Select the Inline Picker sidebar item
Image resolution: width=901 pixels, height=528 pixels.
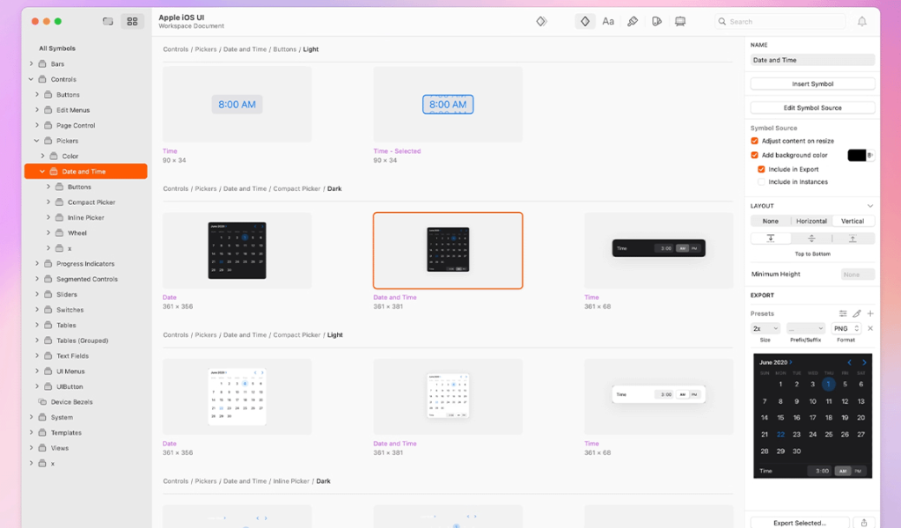85,217
